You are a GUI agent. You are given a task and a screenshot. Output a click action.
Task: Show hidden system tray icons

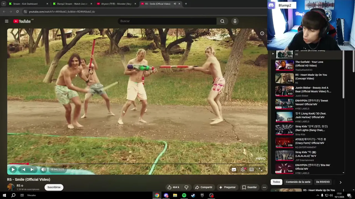[x=318, y=195]
